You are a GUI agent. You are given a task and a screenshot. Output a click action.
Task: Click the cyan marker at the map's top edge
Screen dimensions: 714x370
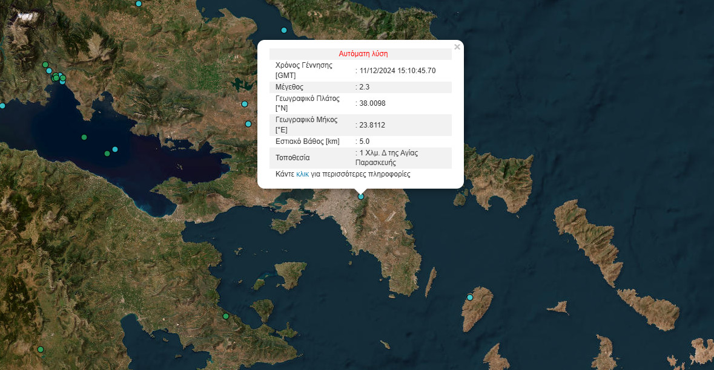pyautogui.click(x=139, y=4)
